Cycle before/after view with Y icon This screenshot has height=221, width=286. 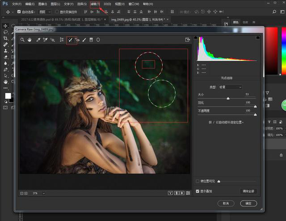[x=170, y=193]
